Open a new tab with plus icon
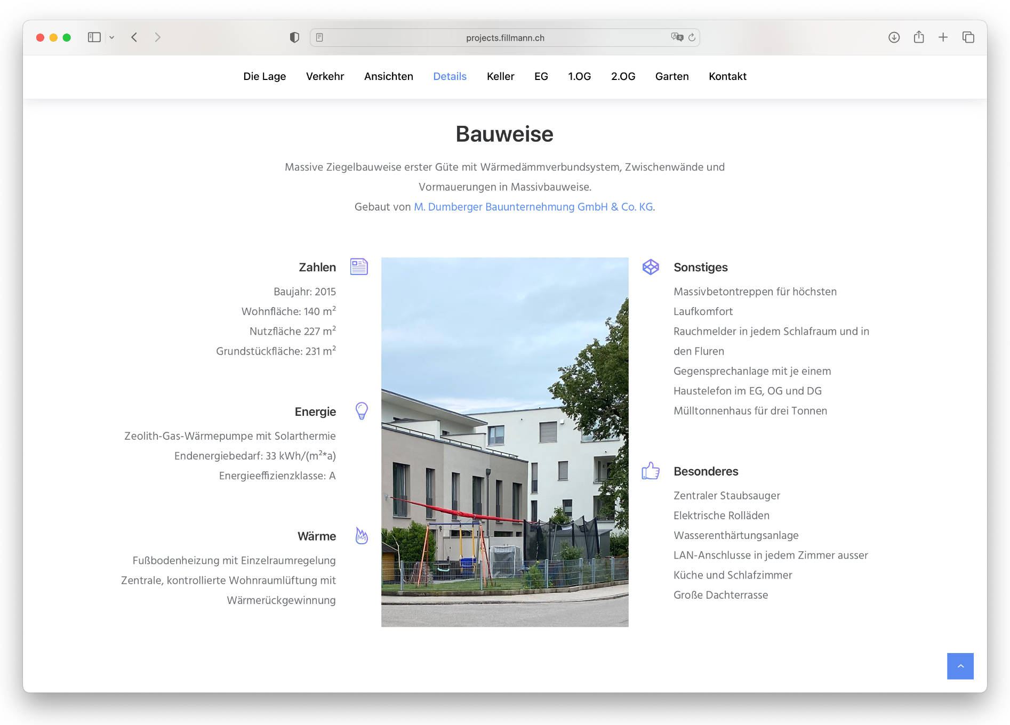1010x725 pixels. (x=943, y=37)
